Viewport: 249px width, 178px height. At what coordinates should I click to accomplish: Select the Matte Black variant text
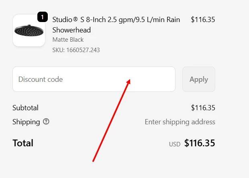(68, 40)
